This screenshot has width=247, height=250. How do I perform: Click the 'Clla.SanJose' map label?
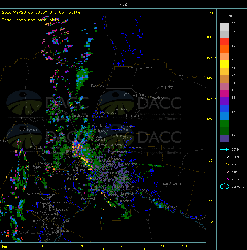click(135, 95)
